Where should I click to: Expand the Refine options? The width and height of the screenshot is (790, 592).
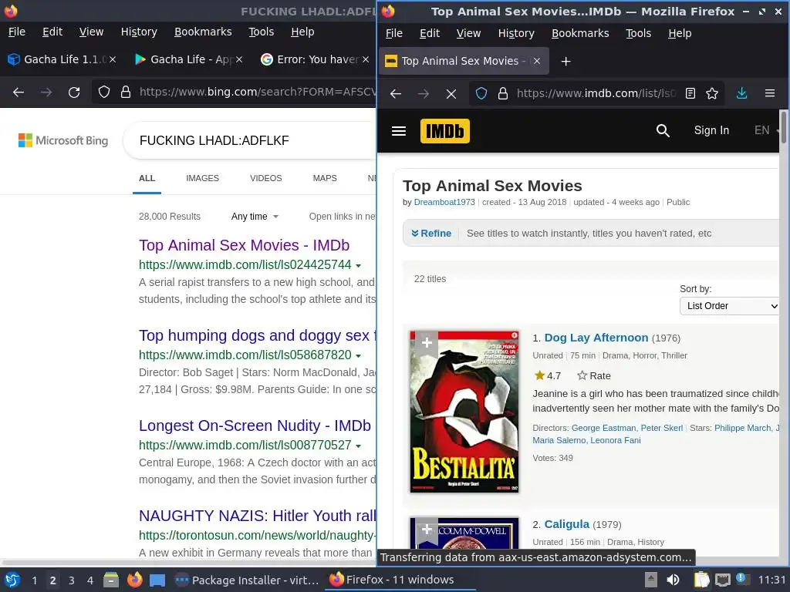[x=431, y=233]
